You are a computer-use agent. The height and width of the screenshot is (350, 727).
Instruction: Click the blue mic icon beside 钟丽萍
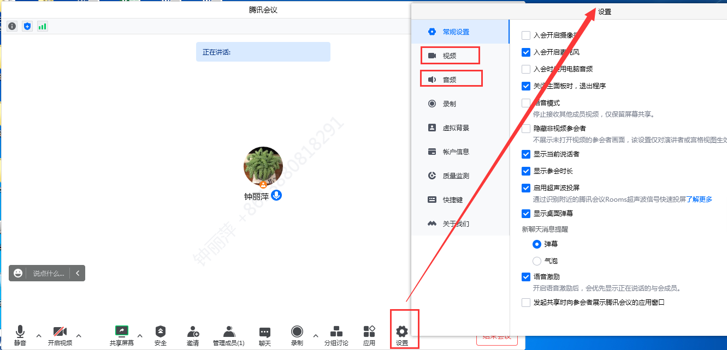click(277, 196)
